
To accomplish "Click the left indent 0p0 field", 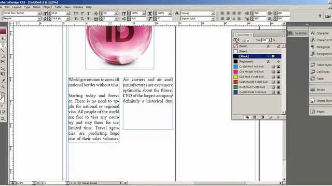I will coord(260,13).
